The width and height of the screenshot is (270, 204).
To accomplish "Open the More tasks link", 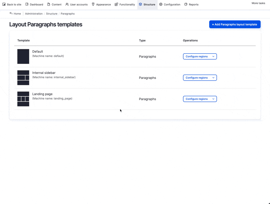I will [x=258, y=3].
